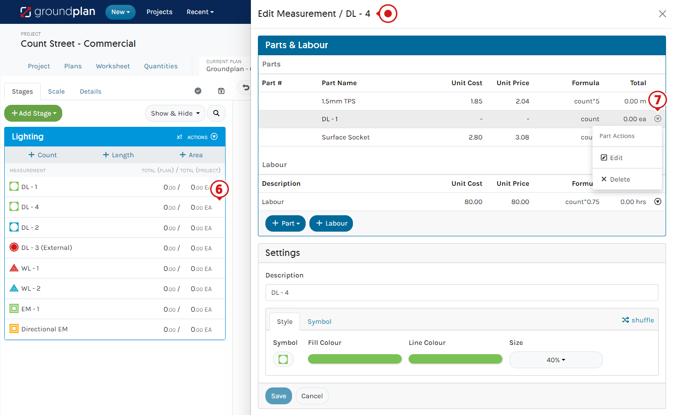Go to the Plans tab

(73, 66)
